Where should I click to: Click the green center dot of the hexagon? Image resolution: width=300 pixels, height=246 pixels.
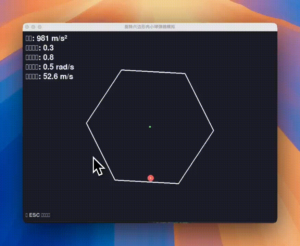150,127
